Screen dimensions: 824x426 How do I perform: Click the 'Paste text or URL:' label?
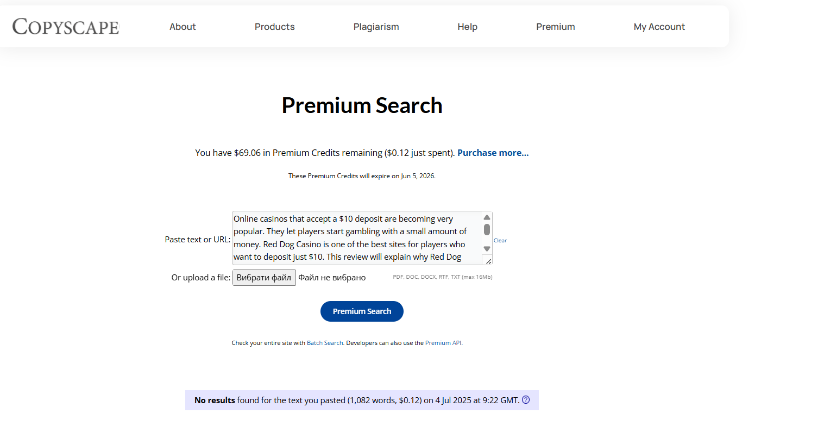click(198, 239)
